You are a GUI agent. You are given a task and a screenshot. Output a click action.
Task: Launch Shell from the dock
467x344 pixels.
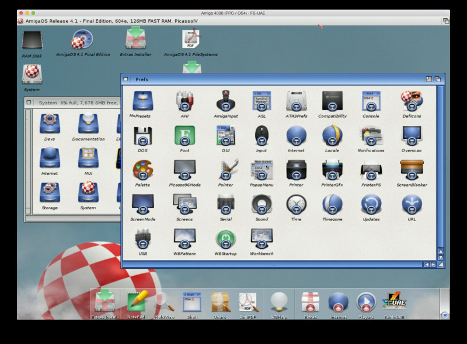(192, 302)
